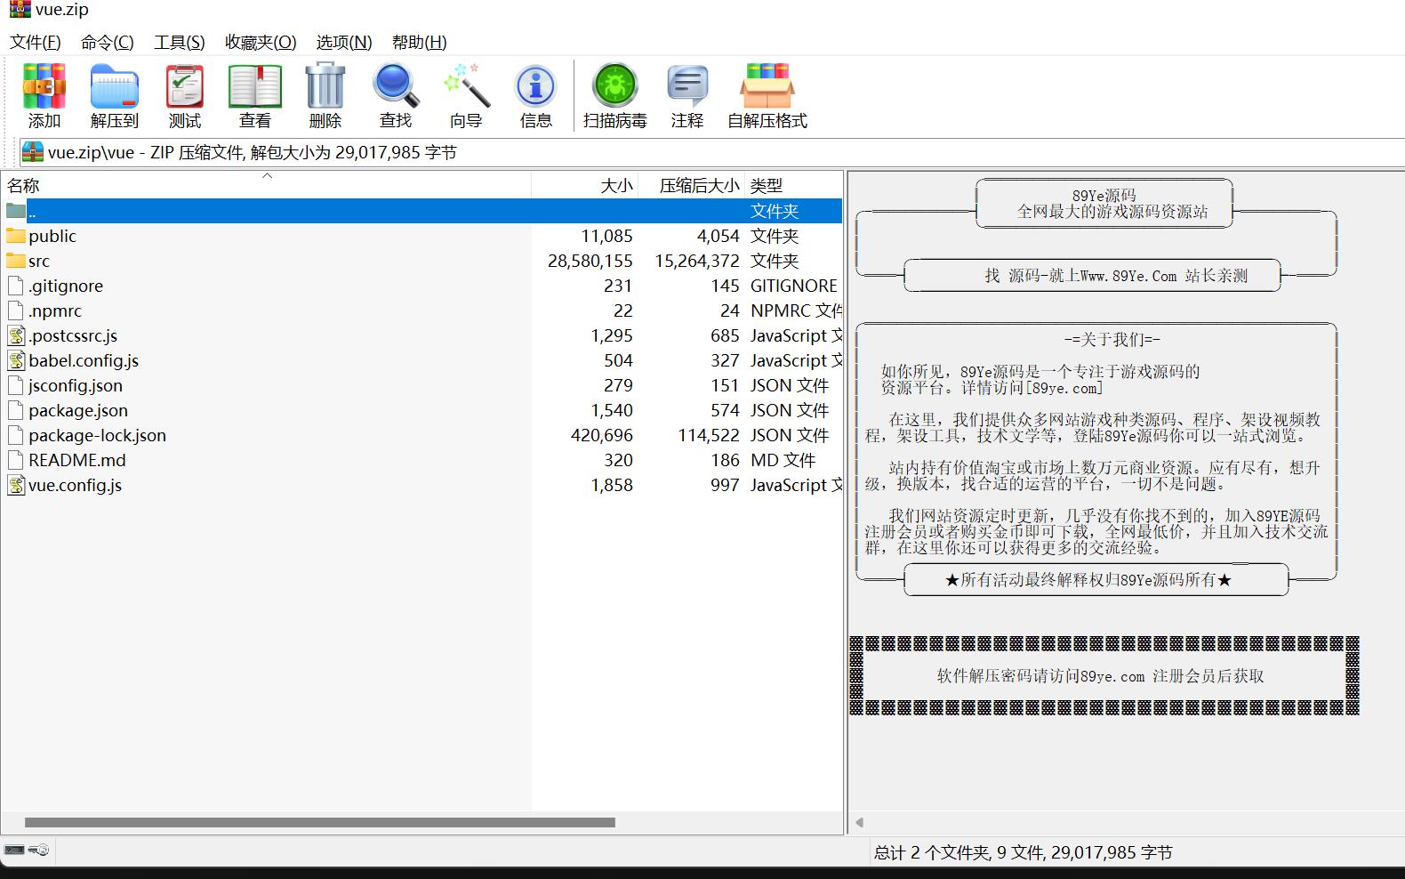Open the Favorites (收藏夹) menu
This screenshot has width=1405, height=879.
(x=261, y=42)
